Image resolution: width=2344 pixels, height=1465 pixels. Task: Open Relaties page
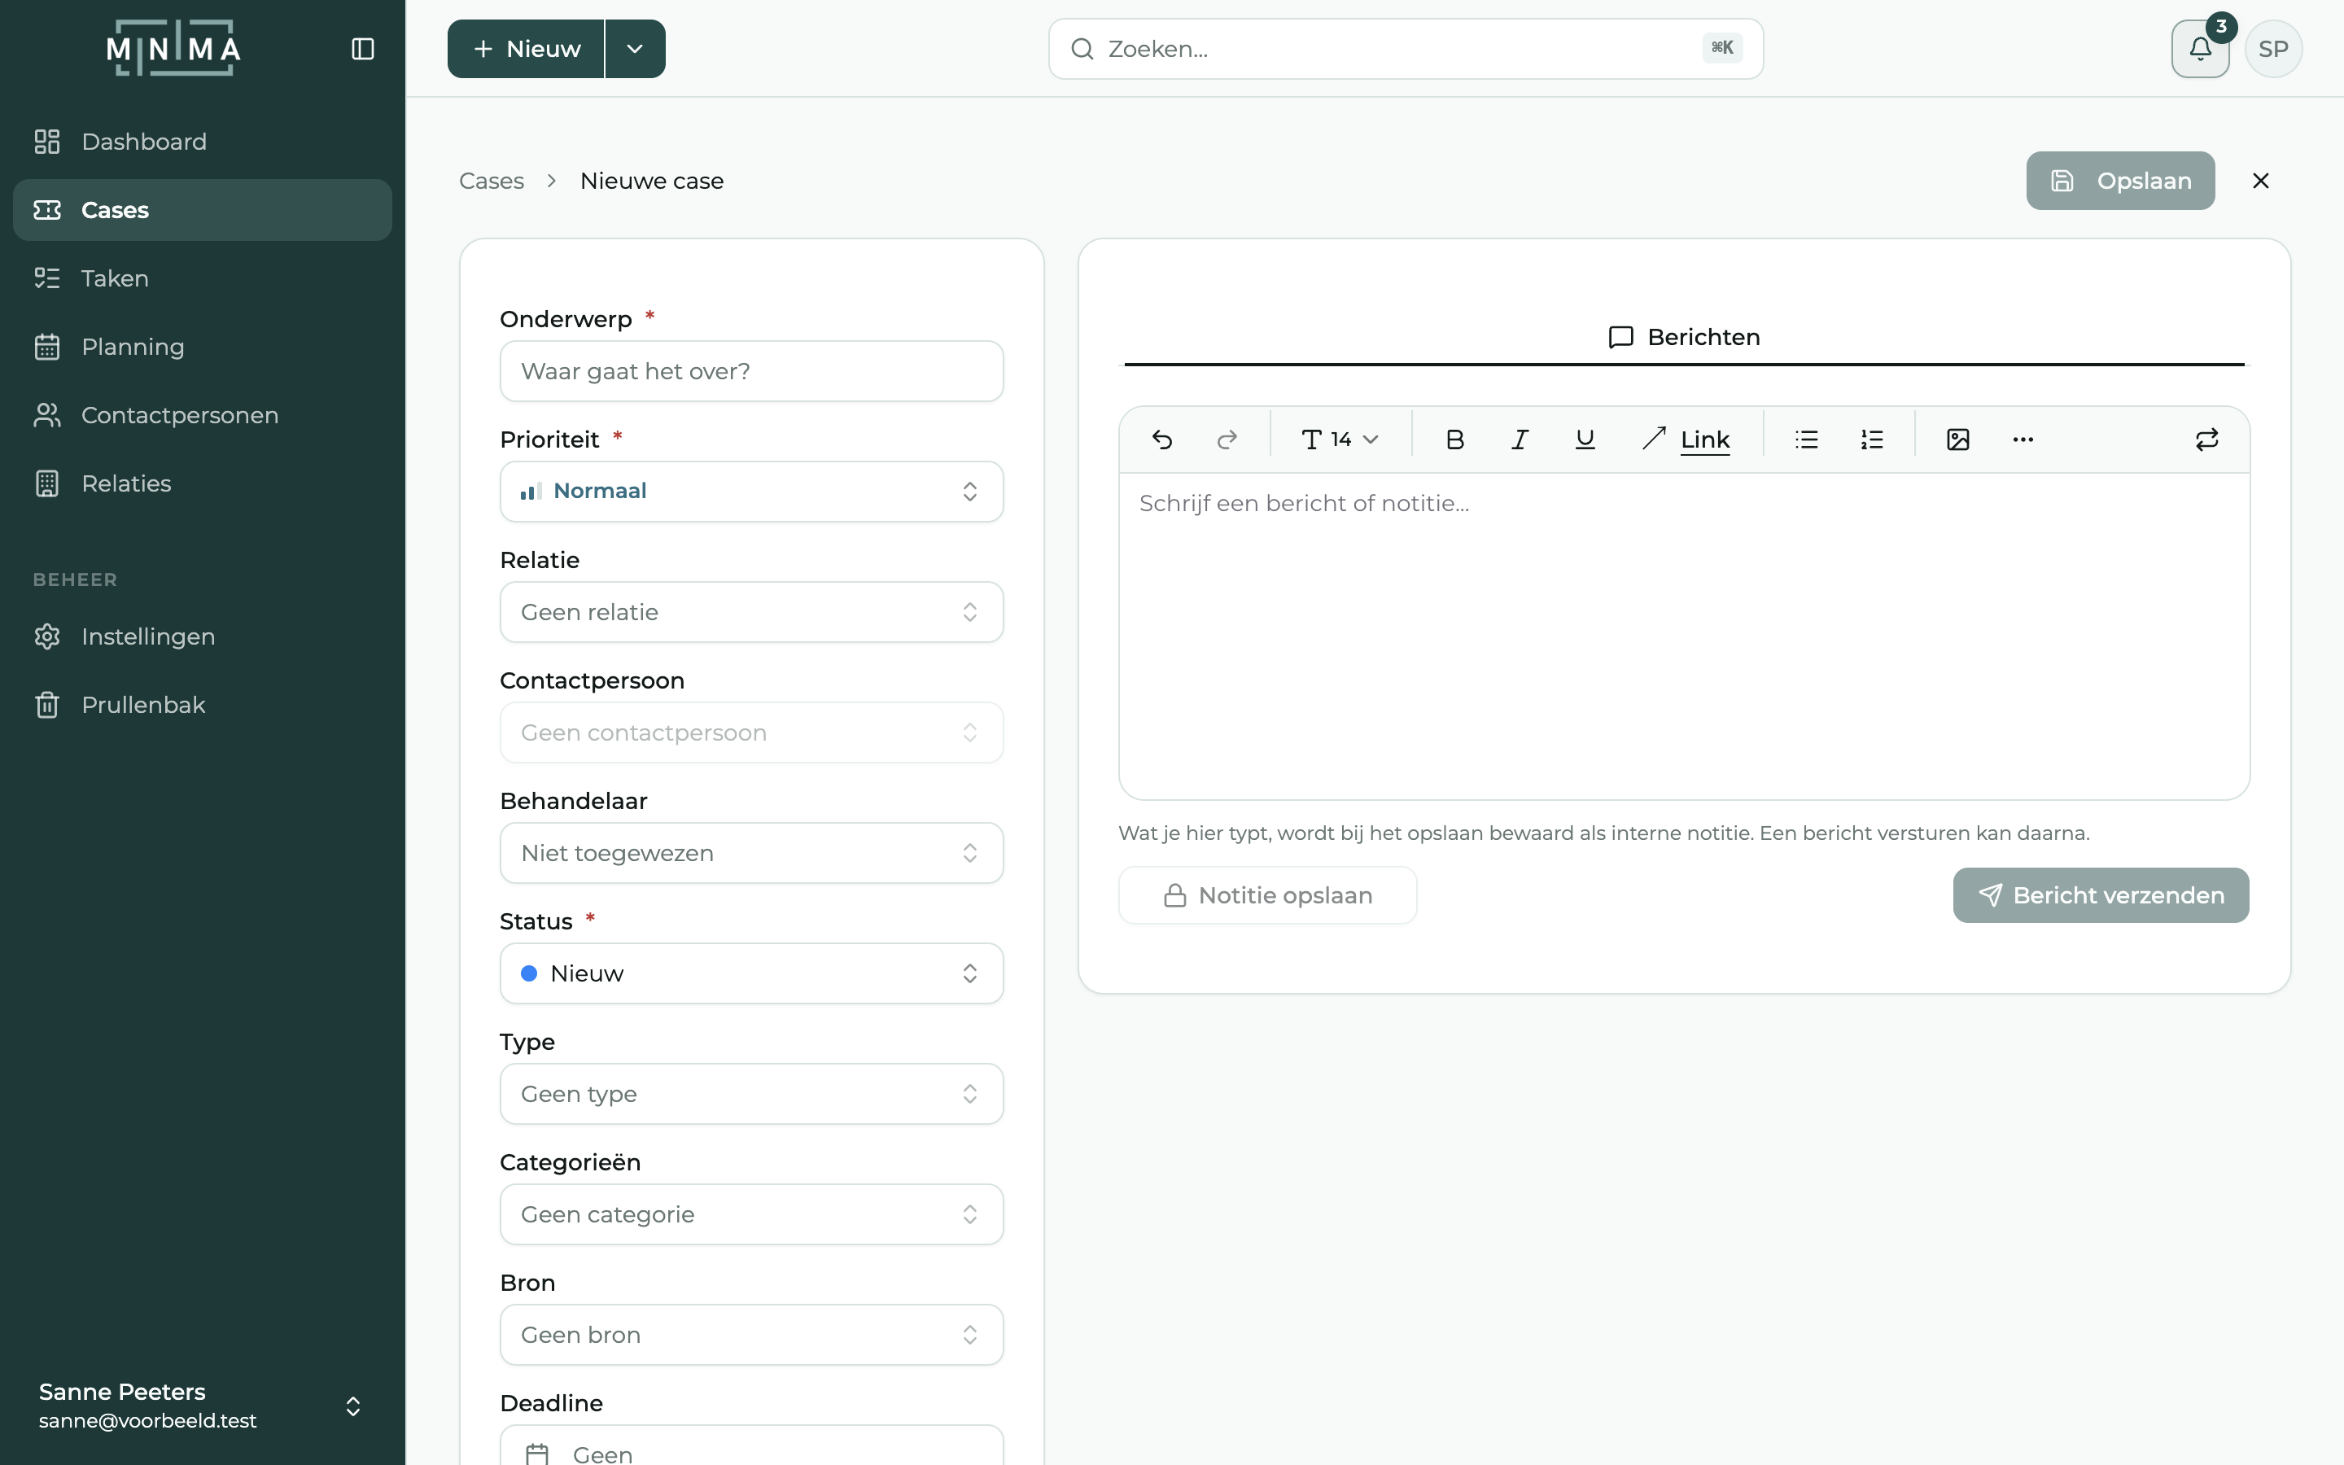[203, 483]
